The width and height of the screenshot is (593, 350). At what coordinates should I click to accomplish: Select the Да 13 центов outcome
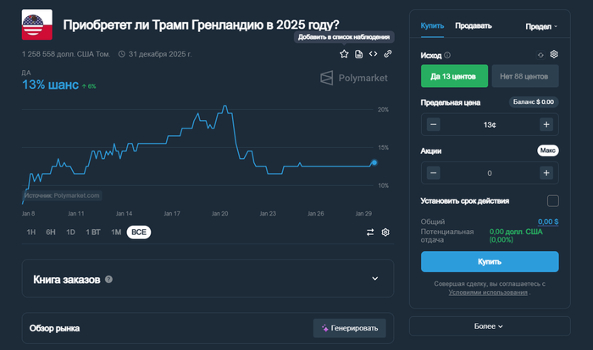(x=454, y=76)
